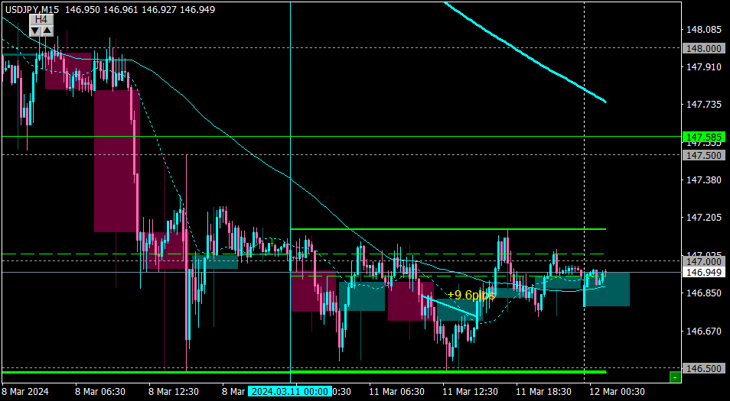The image size is (730, 401).
Task: Select the 148.000 price level label
Action: click(x=703, y=48)
